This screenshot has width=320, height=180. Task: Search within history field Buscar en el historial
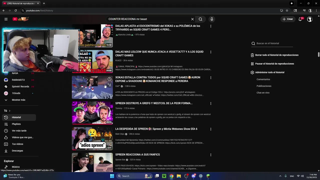[x=272, y=43]
